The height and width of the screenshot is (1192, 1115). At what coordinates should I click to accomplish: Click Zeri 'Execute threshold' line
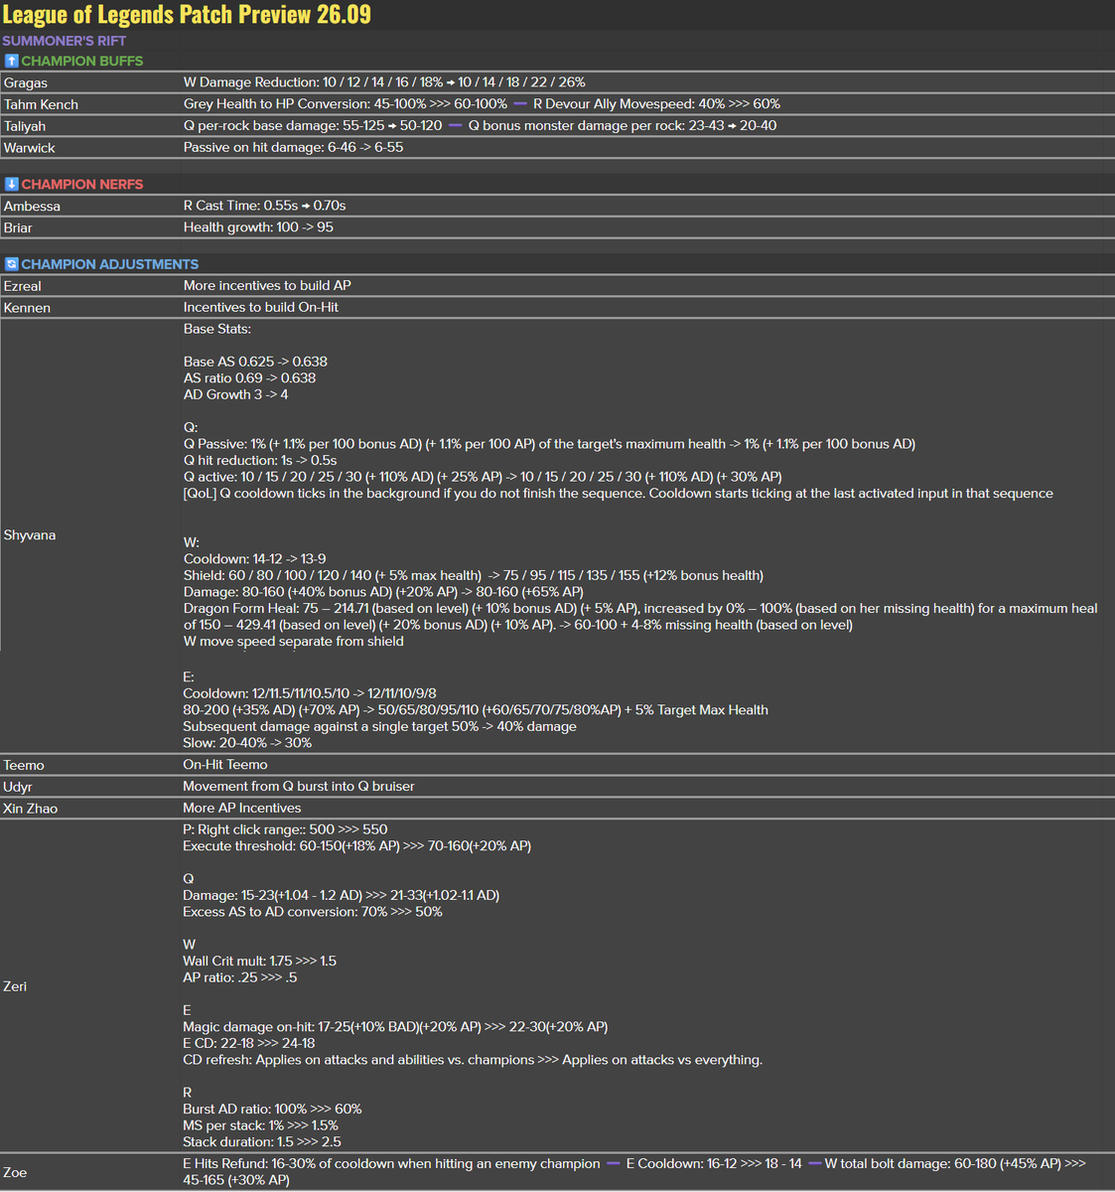click(x=357, y=846)
